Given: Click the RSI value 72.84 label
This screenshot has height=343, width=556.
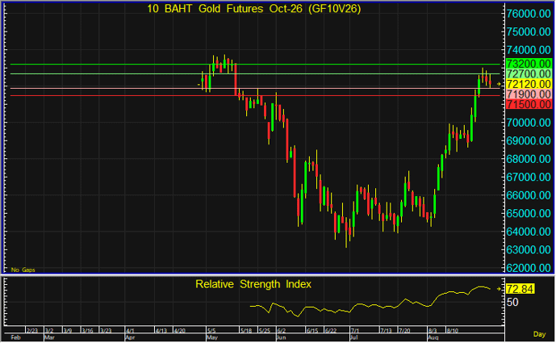Looking at the screenshot, I should click(x=520, y=289).
